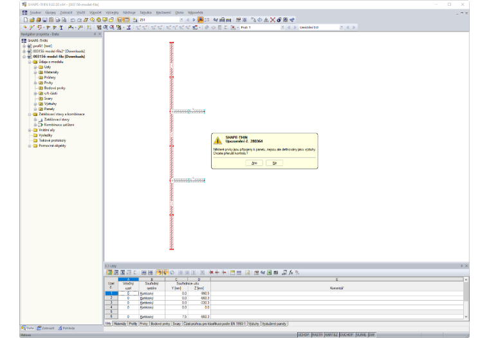Toggle RASTR grid in status bar

[x=317, y=335]
